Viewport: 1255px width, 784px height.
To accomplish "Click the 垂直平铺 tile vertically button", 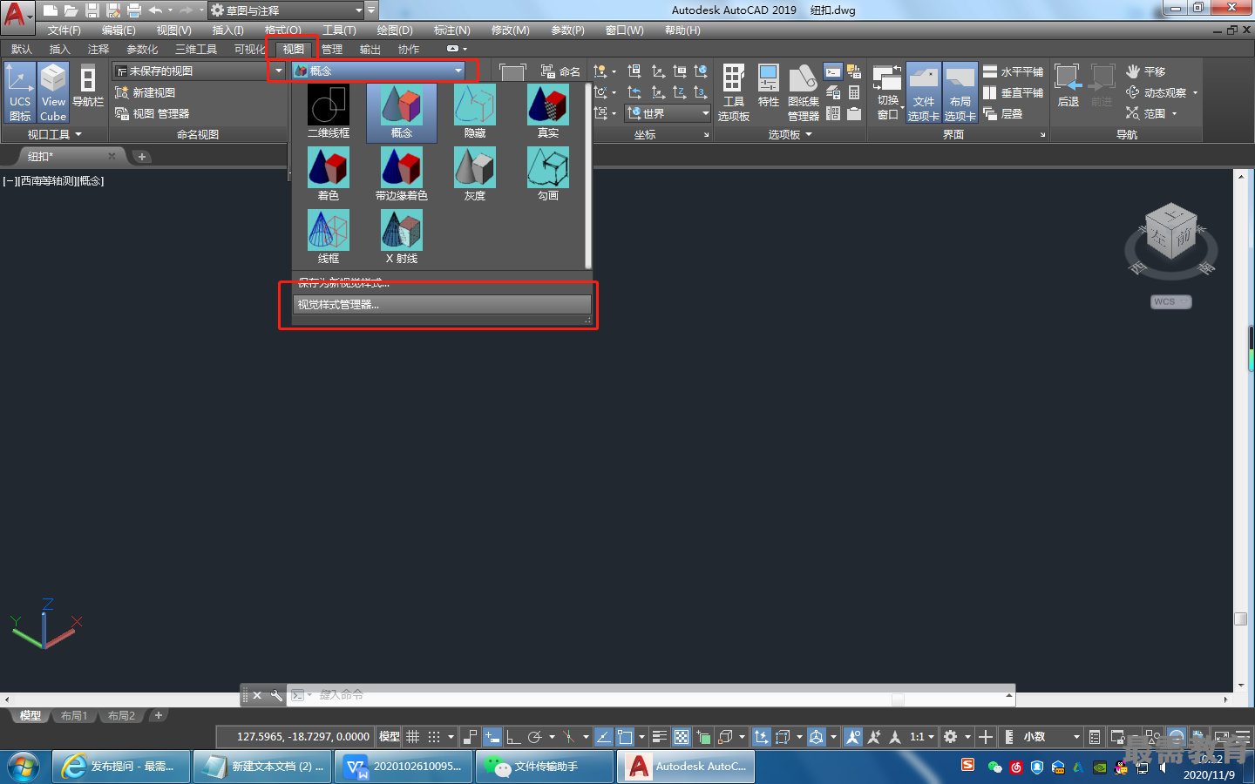I will 1013,92.
